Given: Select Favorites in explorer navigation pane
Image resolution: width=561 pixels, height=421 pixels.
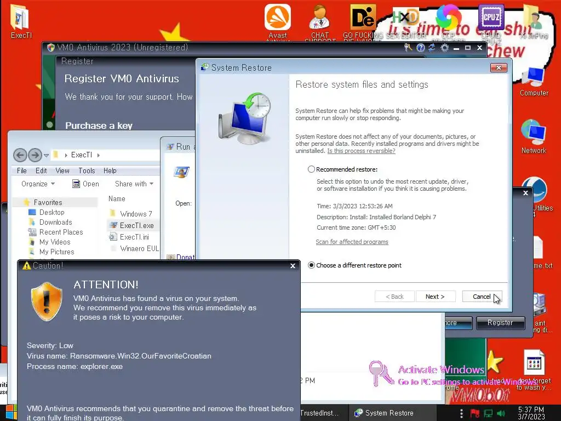Looking at the screenshot, I should [x=48, y=202].
